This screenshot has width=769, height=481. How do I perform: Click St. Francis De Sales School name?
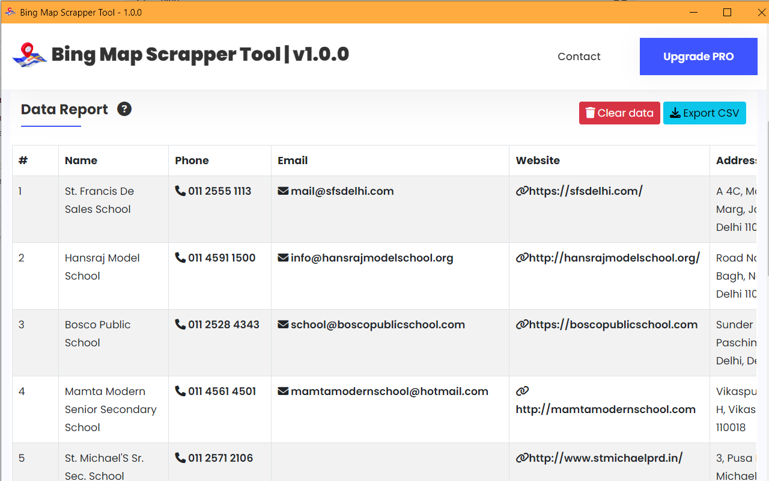[99, 200]
